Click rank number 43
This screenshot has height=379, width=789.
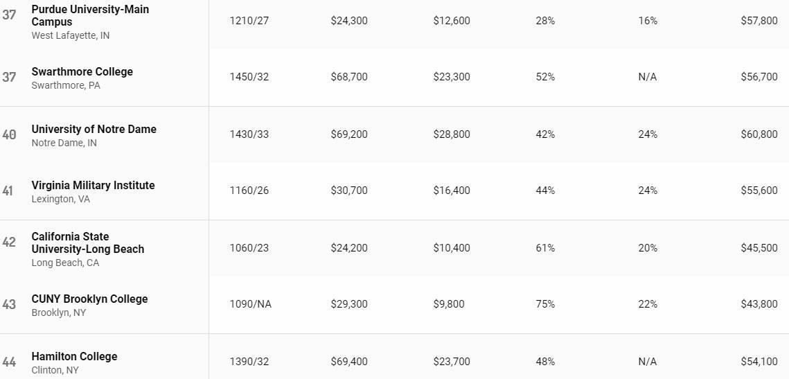(x=9, y=304)
